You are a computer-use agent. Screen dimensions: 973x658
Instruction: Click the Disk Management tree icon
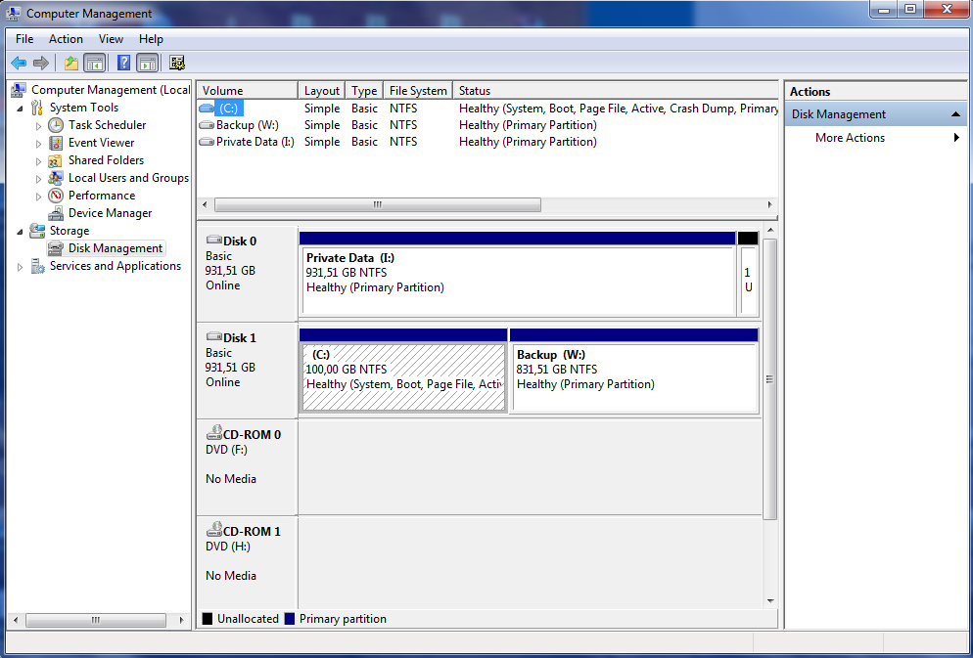click(x=56, y=248)
